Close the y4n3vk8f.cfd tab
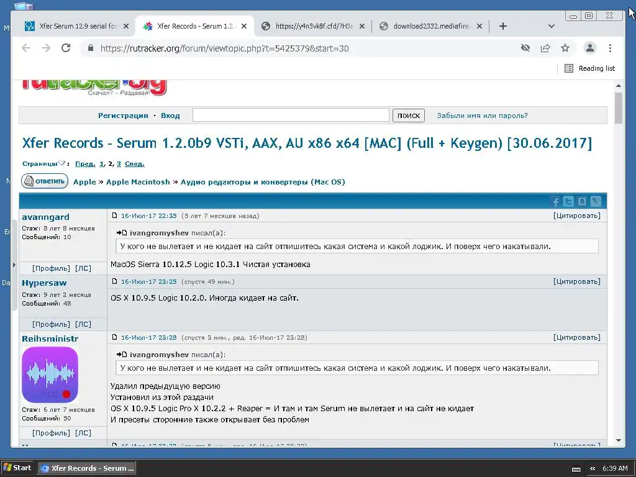This screenshot has width=636, height=477. 362,26
